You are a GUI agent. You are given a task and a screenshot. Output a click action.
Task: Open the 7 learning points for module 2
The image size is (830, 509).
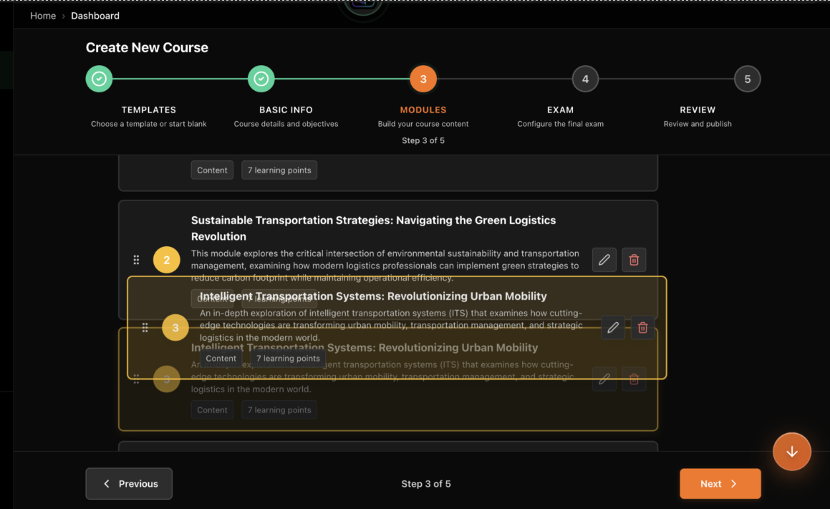(x=279, y=299)
